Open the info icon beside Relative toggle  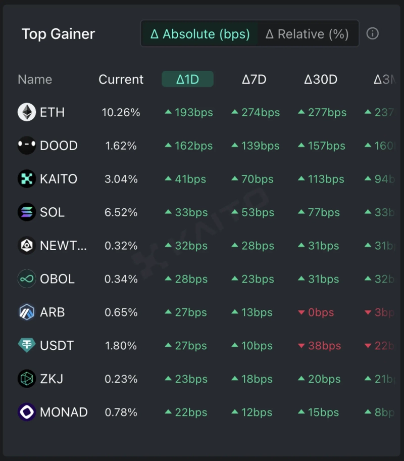point(372,34)
